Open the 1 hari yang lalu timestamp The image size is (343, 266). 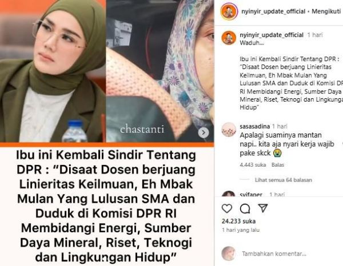click(241, 230)
